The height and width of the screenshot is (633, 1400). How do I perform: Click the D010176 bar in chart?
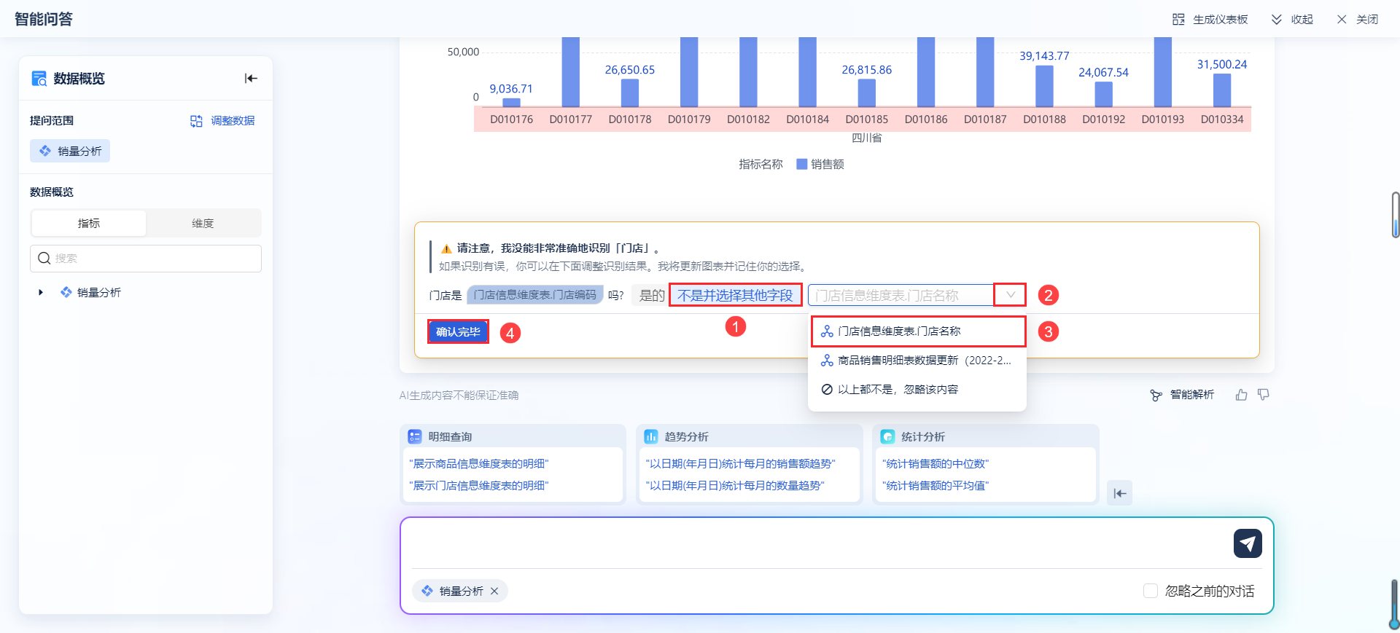point(511,103)
